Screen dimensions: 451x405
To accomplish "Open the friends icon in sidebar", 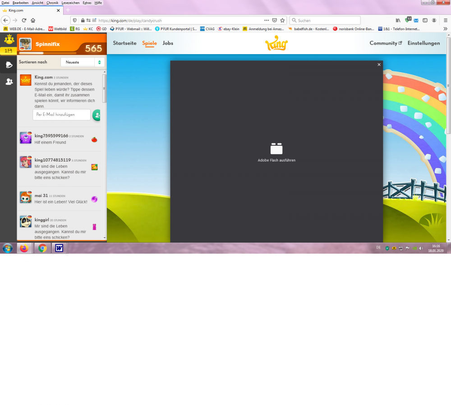I will coord(9,82).
